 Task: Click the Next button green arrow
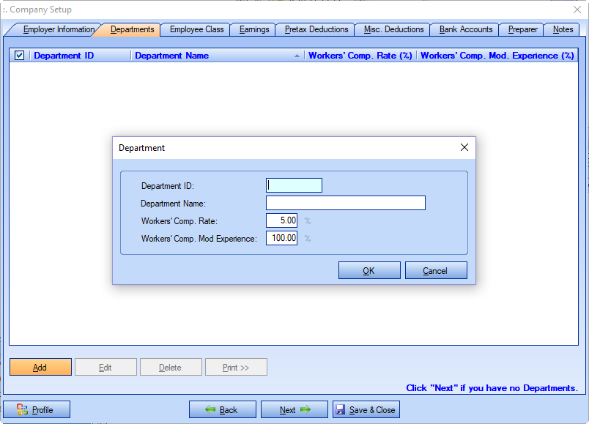coord(305,410)
